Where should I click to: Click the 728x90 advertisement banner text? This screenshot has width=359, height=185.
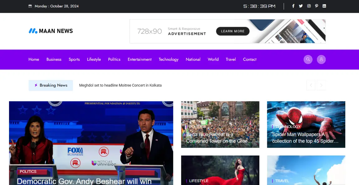point(149,31)
